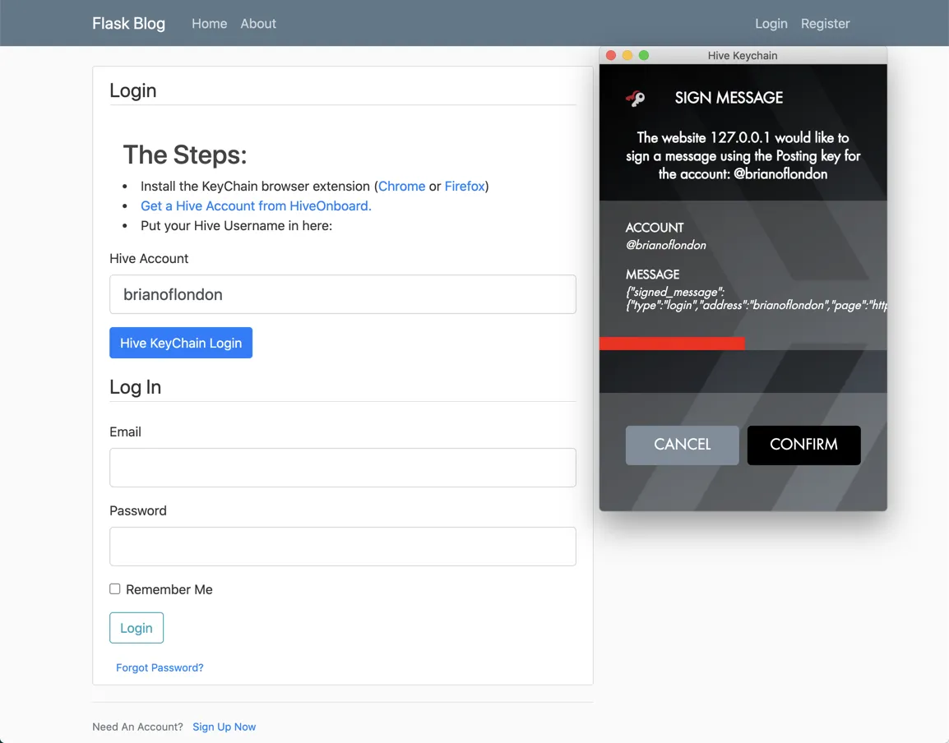This screenshot has height=743, width=949.
Task: Confirm the sign message request
Action: 803,445
